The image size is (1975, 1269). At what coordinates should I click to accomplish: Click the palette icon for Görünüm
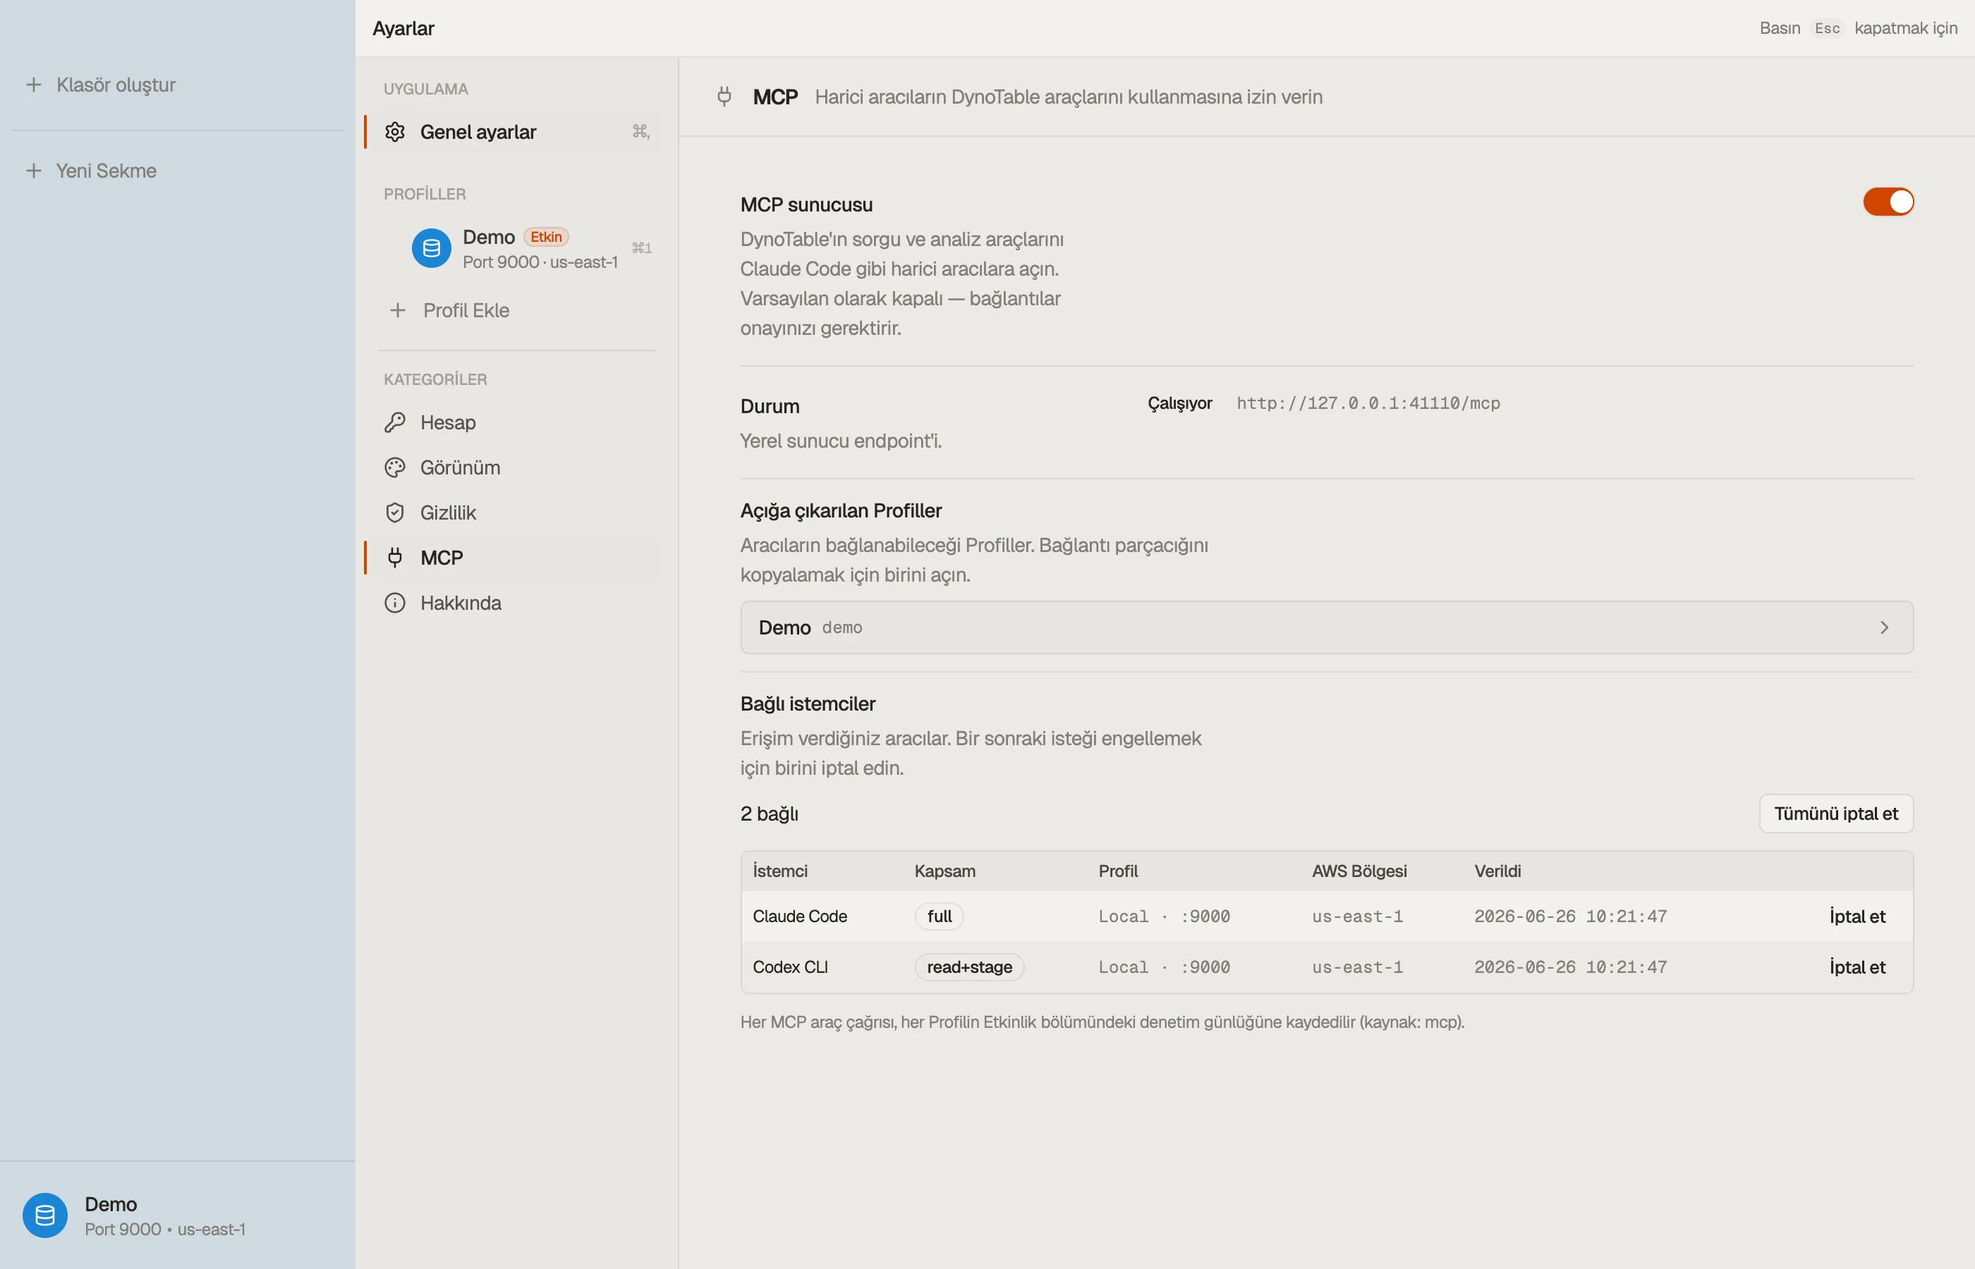pos(395,468)
